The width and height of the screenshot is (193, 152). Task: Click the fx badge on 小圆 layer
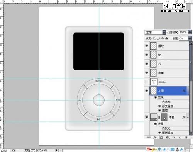point(184,91)
